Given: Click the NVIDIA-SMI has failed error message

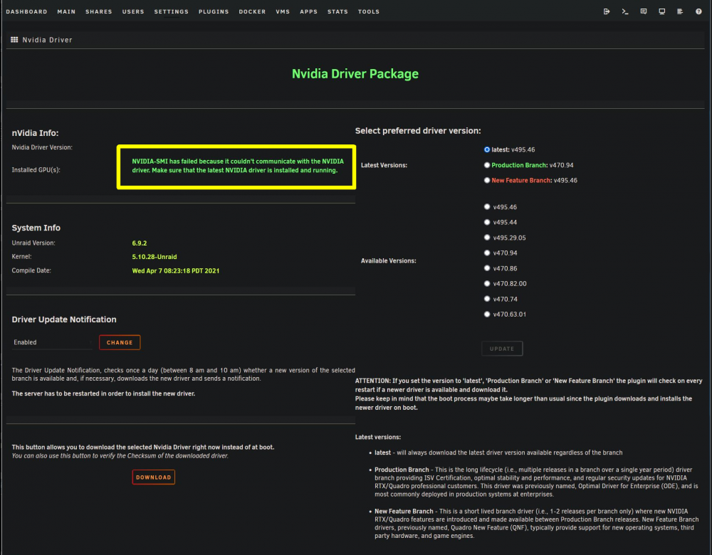Looking at the screenshot, I should tap(238, 166).
